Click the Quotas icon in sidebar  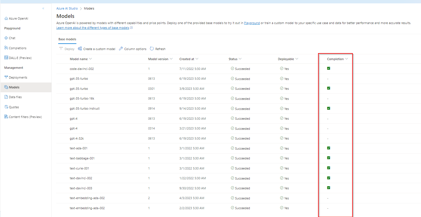coord(6,107)
